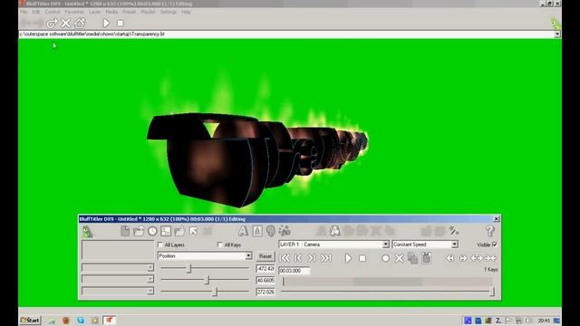This screenshot has height=326, width=580.
Task: Click the export folder icon beside grid icon
Action: point(179,232)
